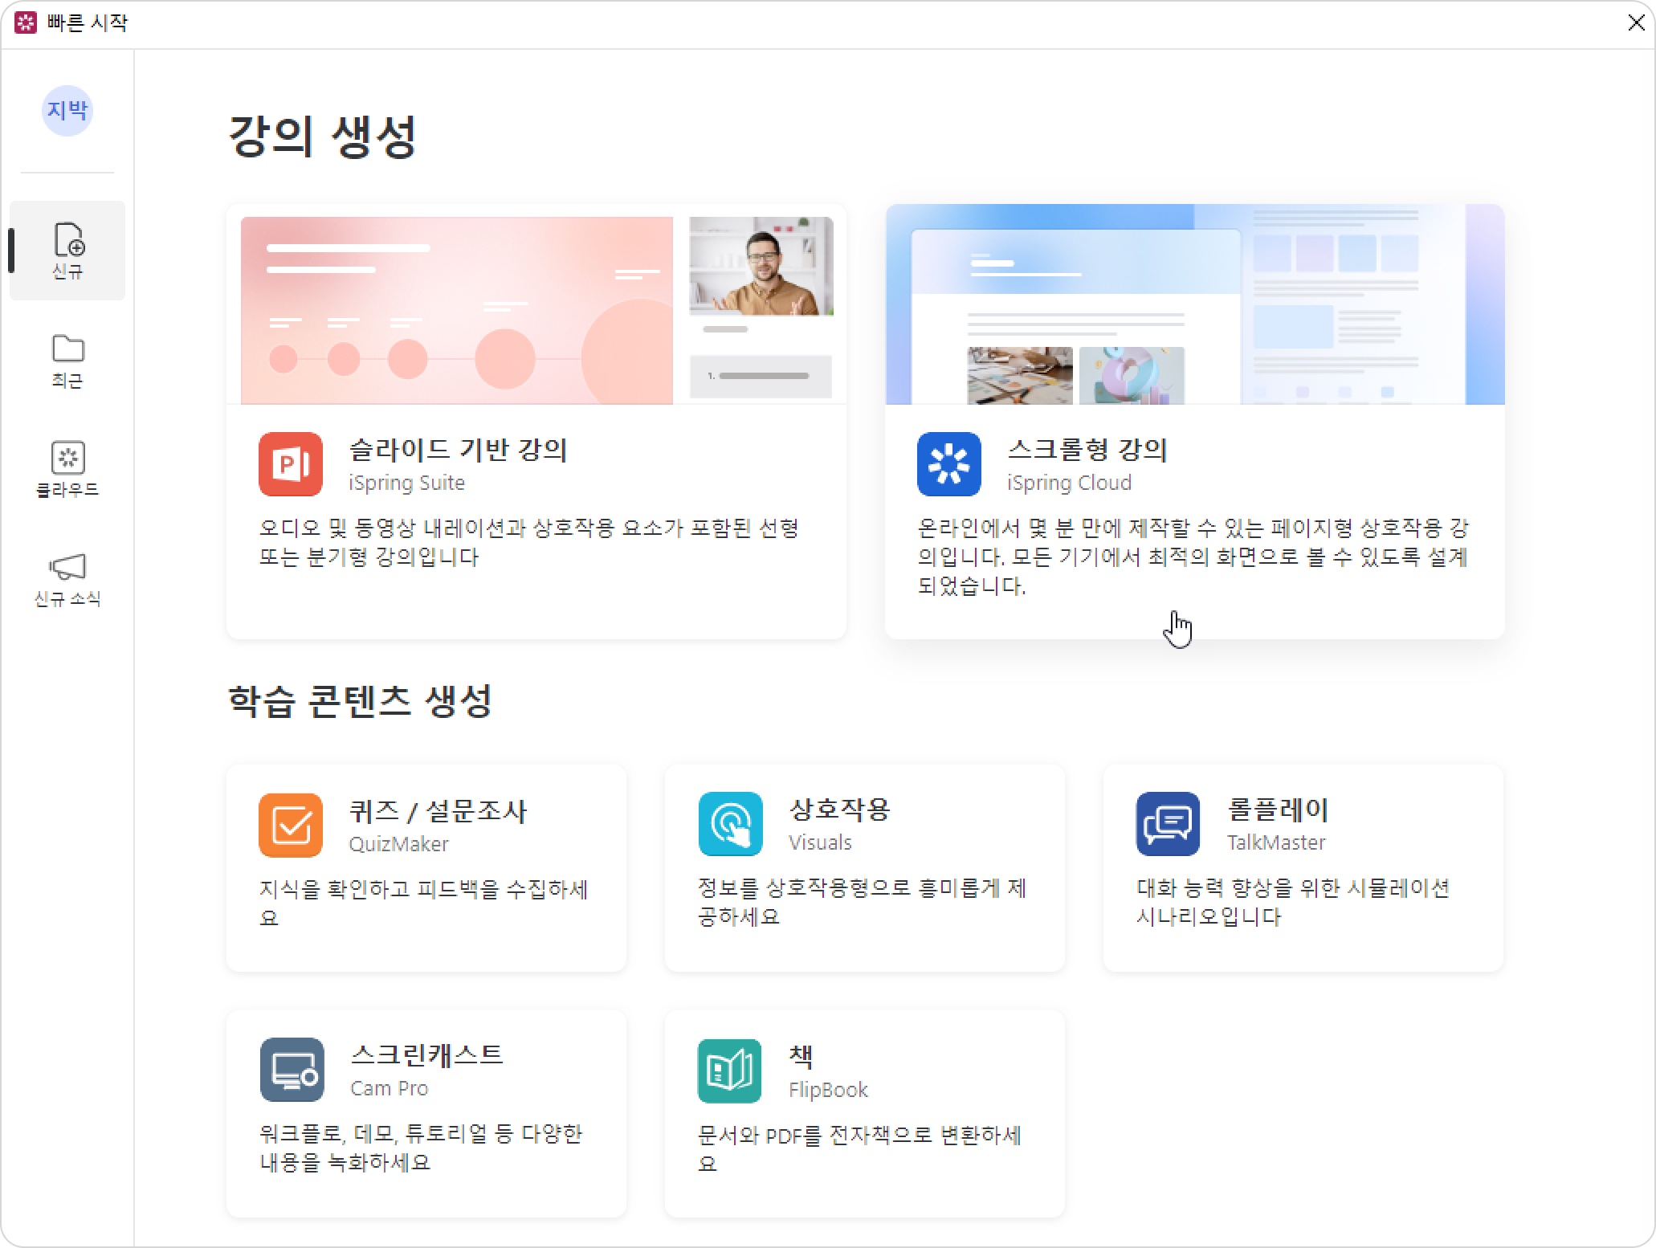Select the 롤플레이 card title
Viewport: 1656px width, 1248px height.
[1277, 810]
